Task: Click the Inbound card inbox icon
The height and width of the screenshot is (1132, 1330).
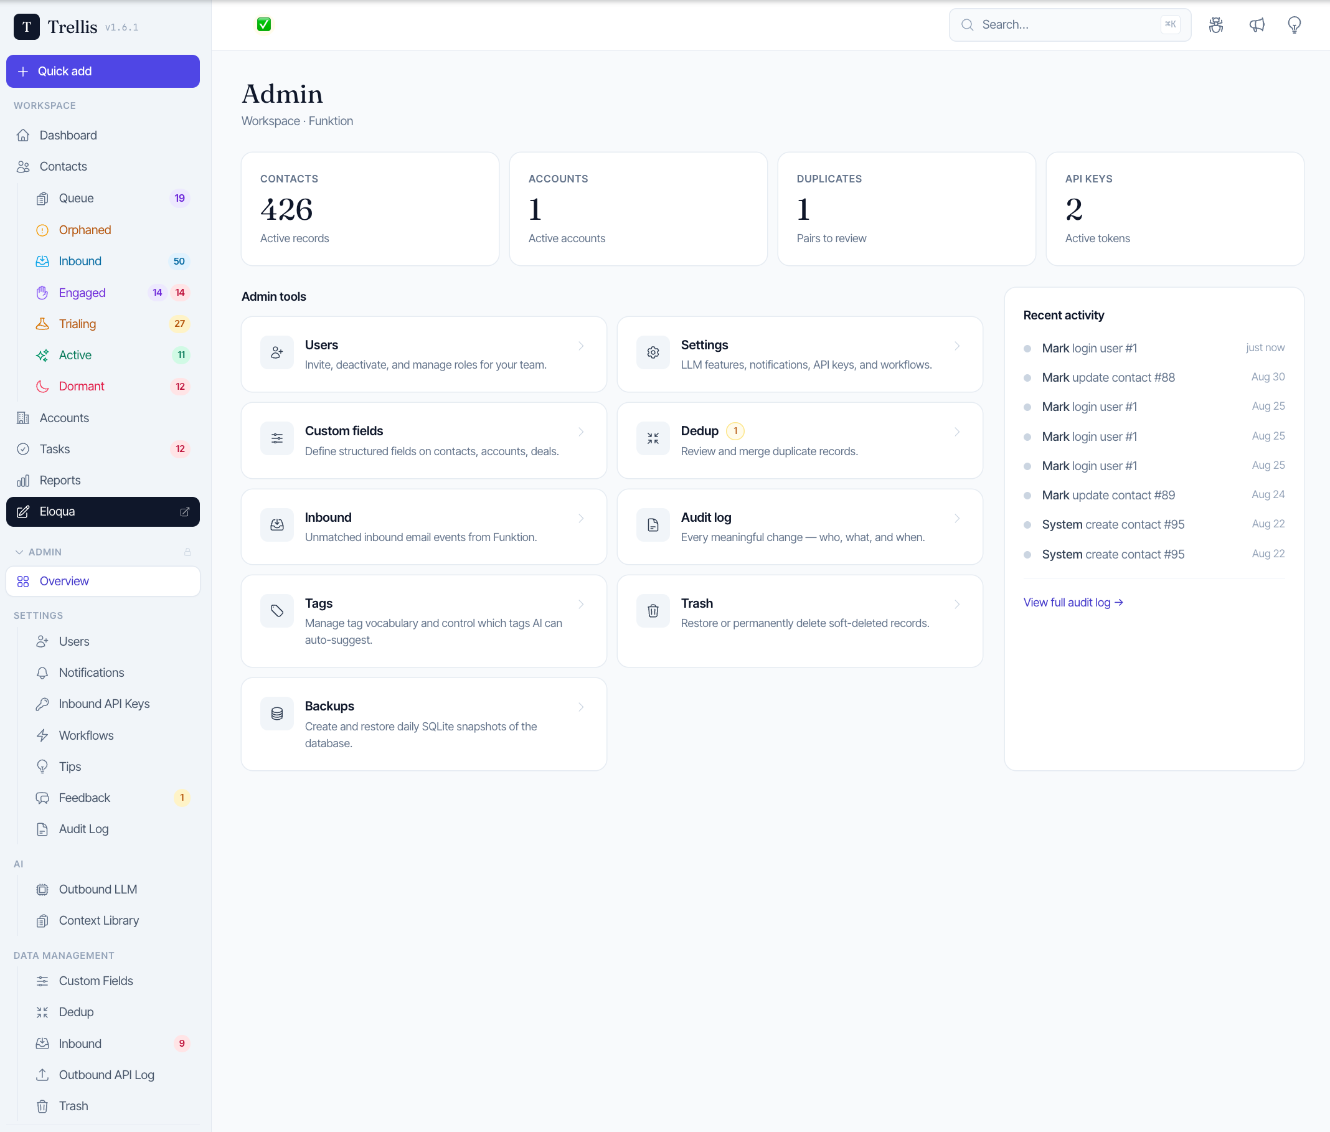Action: click(x=277, y=525)
